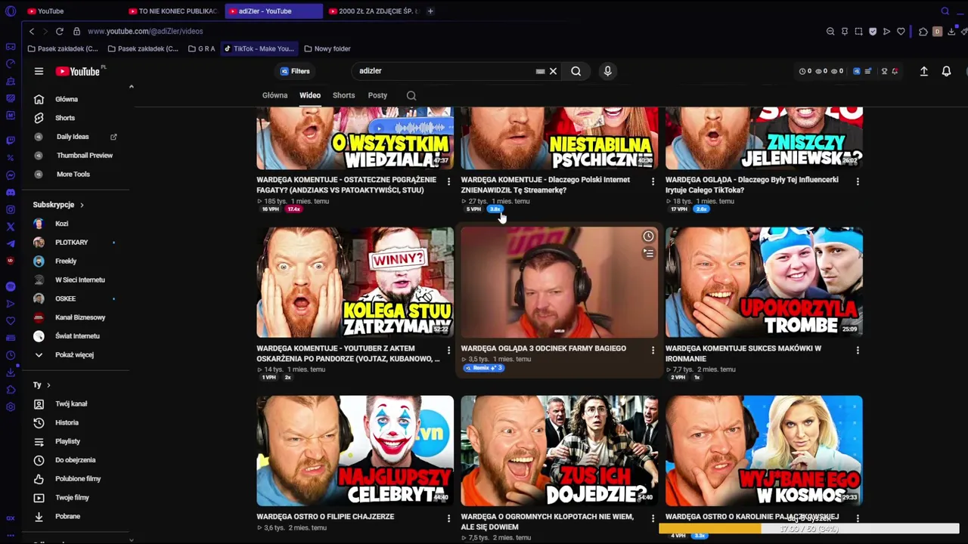This screenshot has height=544, width=968.
Task: Click the adizler search input field
Action: 446,71
